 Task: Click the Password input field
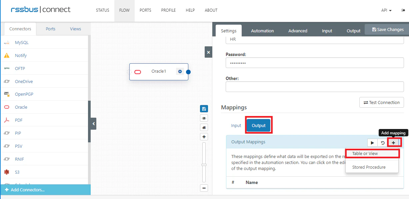315,63
